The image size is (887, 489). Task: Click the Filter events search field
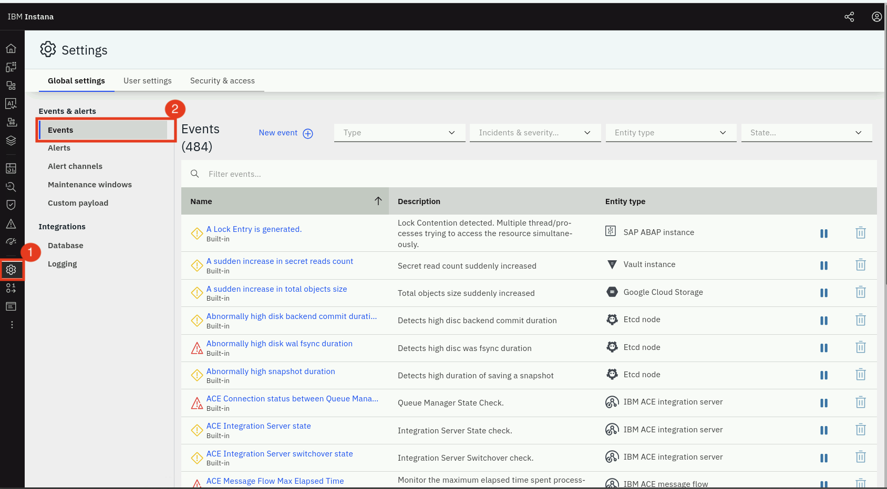tap(529, 174)
